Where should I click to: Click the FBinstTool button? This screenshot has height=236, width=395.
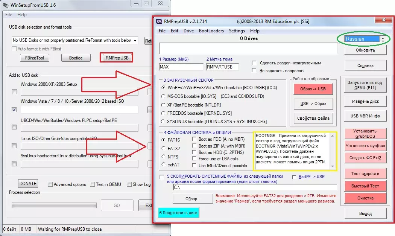(x=35, y=58)
